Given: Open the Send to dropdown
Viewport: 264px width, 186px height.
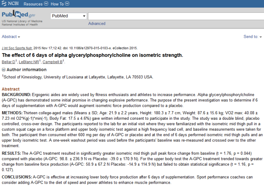Looking at the screenshot, I should (252, 37).
